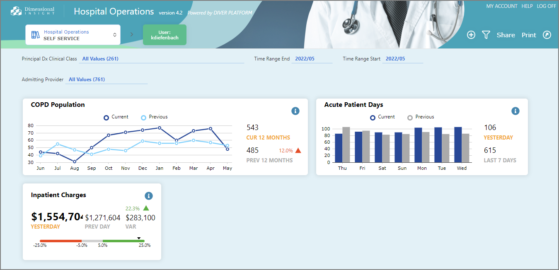This screenshot has height=270, width=559.
Task: Open MY ACCOUNT menu
Action: 501,6
